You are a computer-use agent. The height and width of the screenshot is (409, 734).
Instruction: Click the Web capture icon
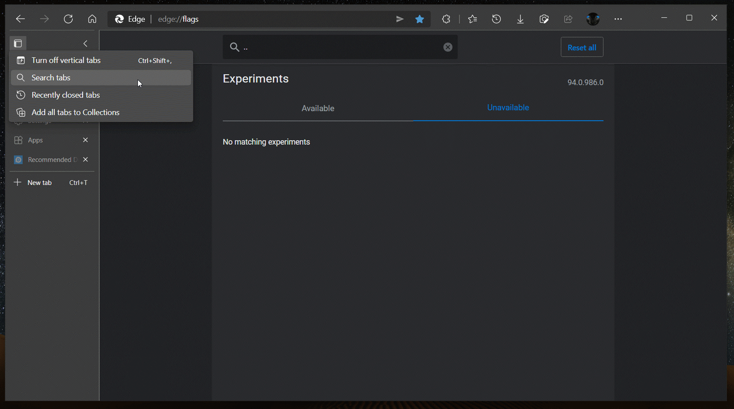544,19
